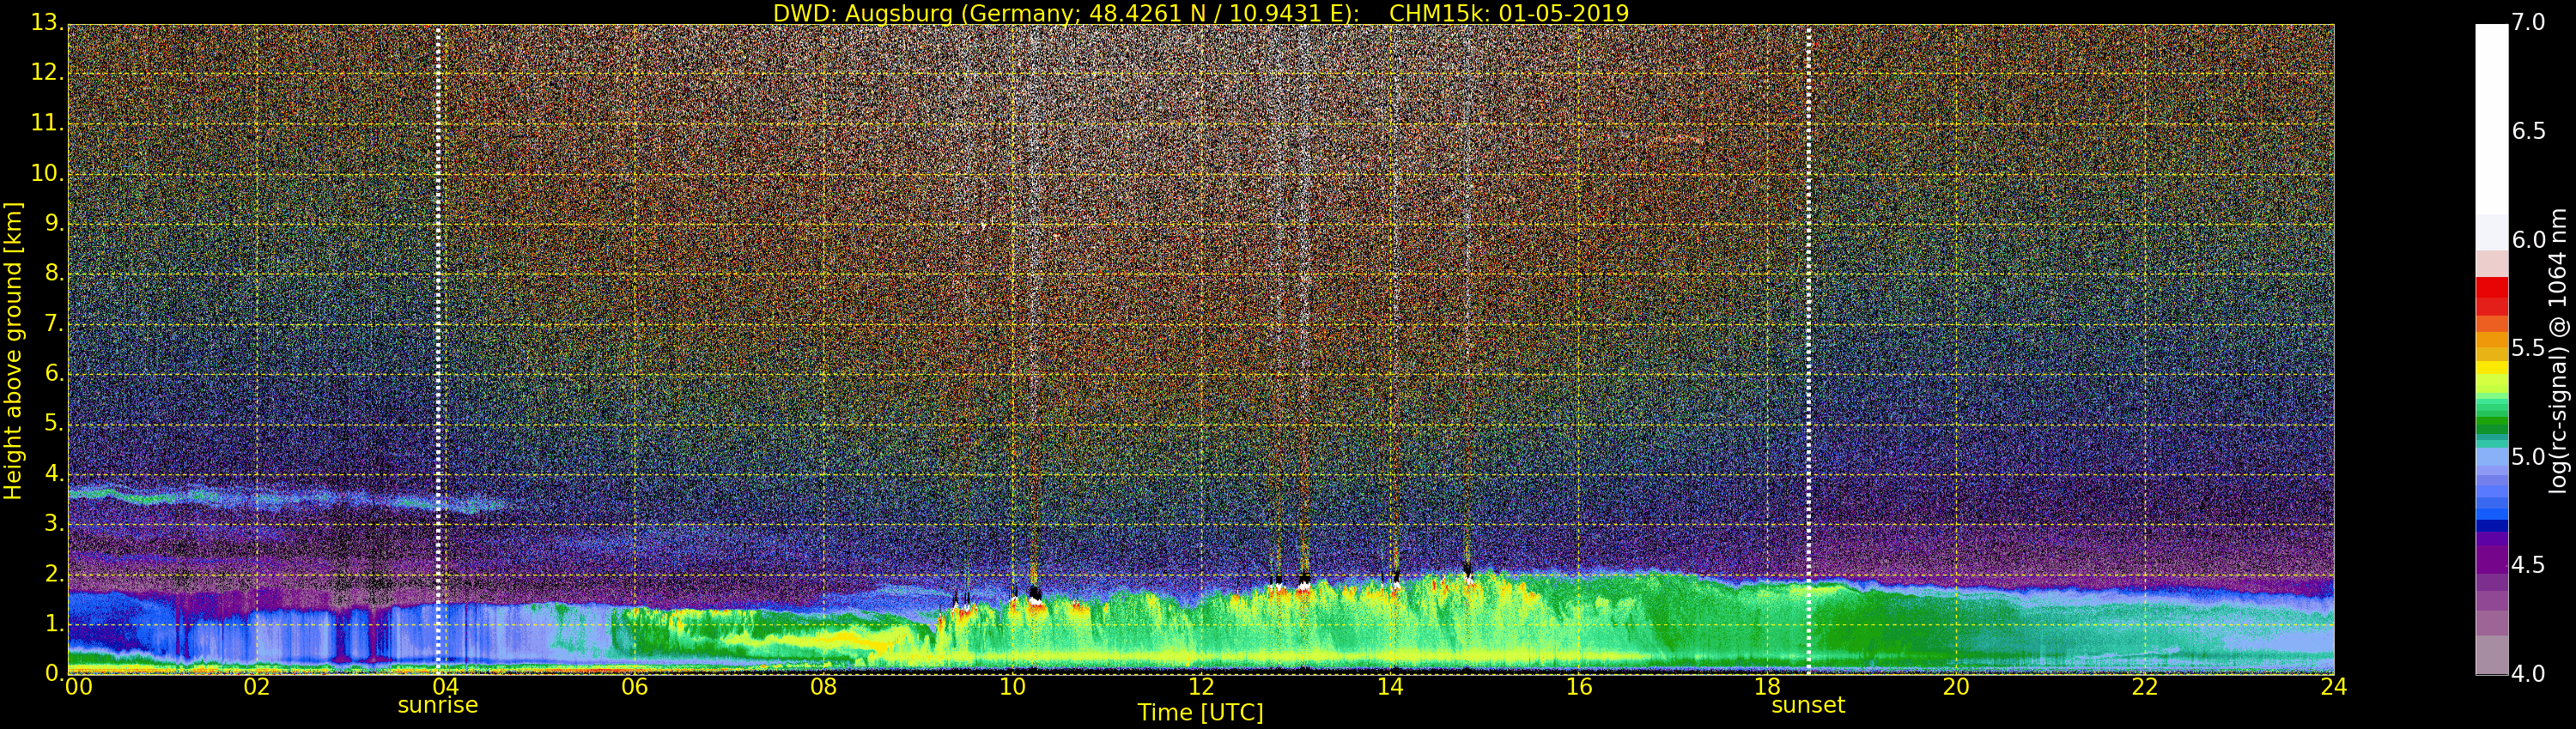This screenshot has width=2576, height=729.
Task: Click the 'Height above ground [km]' axis label
Action: coord(13,350)
